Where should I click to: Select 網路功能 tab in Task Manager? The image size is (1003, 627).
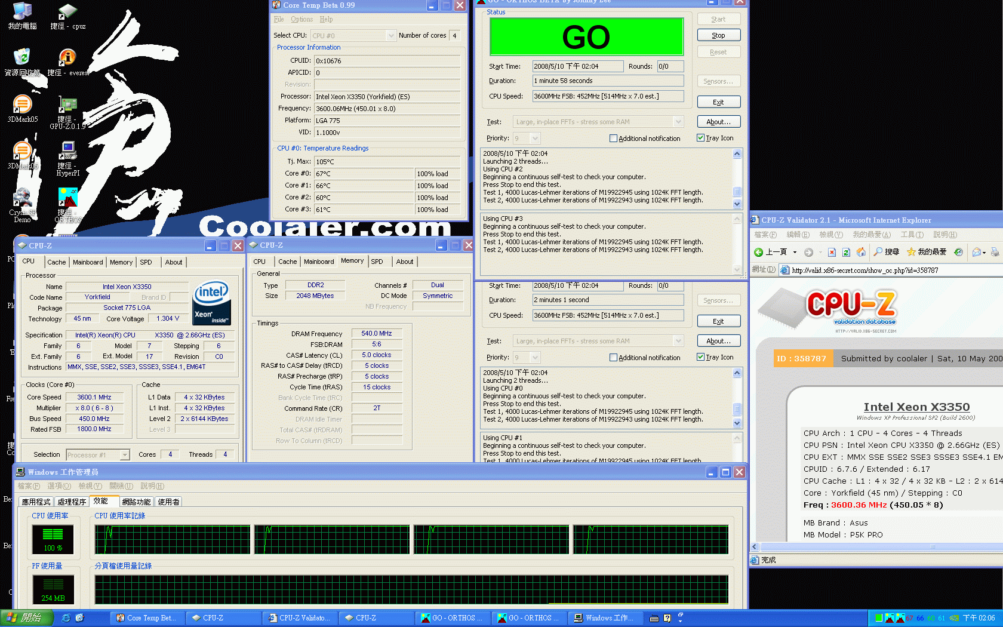[136, 502]
